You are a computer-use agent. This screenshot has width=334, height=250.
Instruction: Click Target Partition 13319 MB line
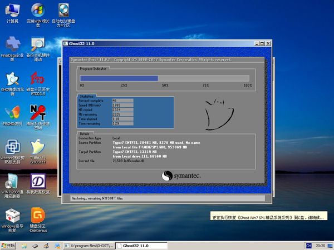(x=135, y=152)
